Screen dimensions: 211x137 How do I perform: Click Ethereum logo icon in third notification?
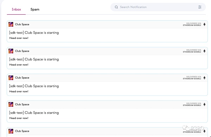point(204,78)
